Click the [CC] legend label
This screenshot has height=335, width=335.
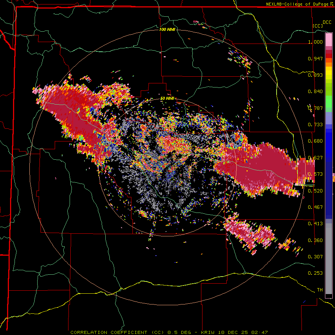[318, 26]
